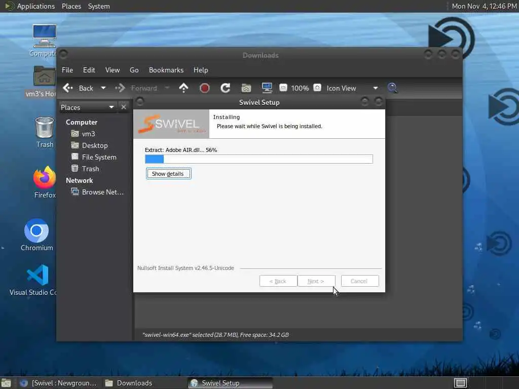Open the Places sidebar dropdown
Screen dimensions: 519x389
click(87, 107)
